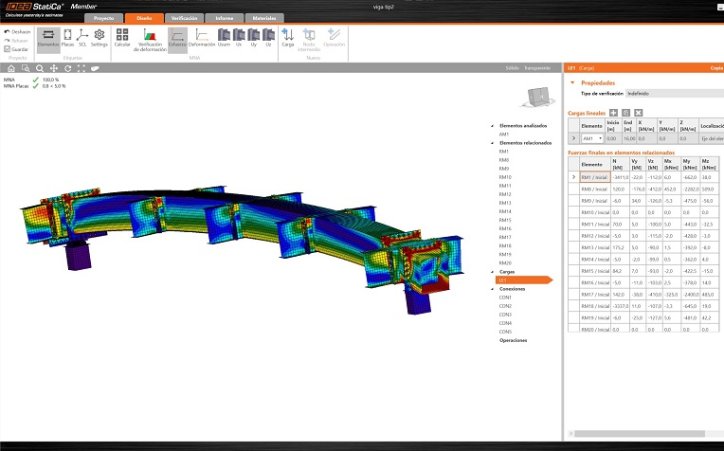Image resolution: width=724 pixels, height=451 pixels.
Task: Add a new linear load row
Action: click(613, 113)
